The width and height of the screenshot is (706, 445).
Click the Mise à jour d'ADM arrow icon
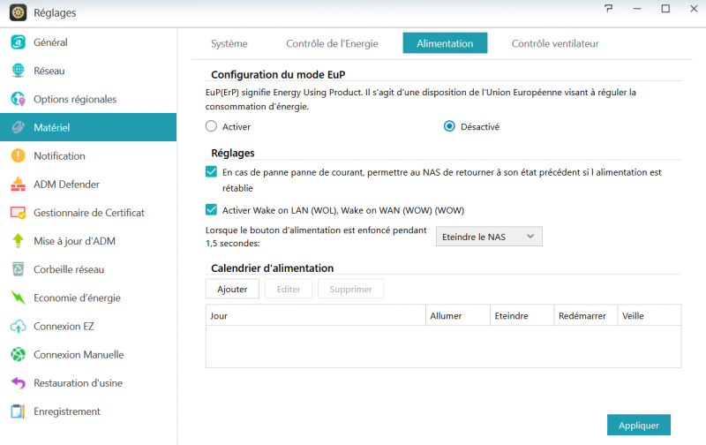[18, 241]
